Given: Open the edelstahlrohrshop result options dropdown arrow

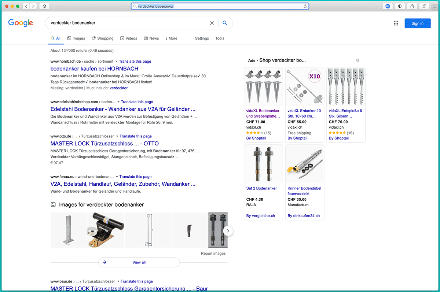Looking at the screenshot, I should click(x=118, y=102).
